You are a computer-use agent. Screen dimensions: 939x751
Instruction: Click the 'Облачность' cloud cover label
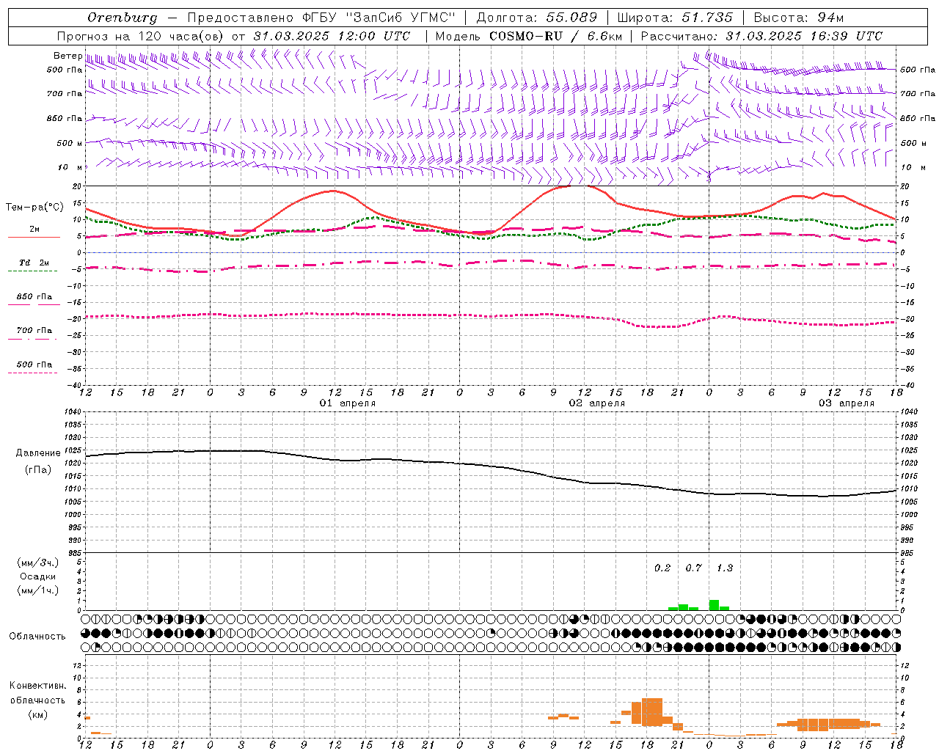click(x=37, y=636)
